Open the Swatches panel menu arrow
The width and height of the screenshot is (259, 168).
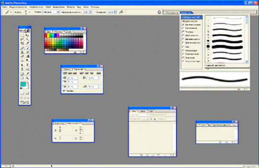point(85,31)
